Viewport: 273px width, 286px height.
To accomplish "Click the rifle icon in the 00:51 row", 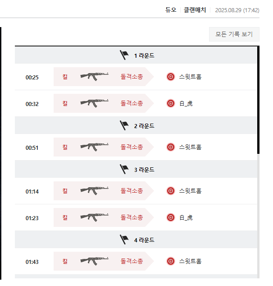I will (x=95, y=147).
